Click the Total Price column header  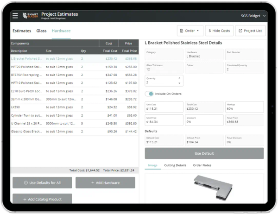point(129,51)
